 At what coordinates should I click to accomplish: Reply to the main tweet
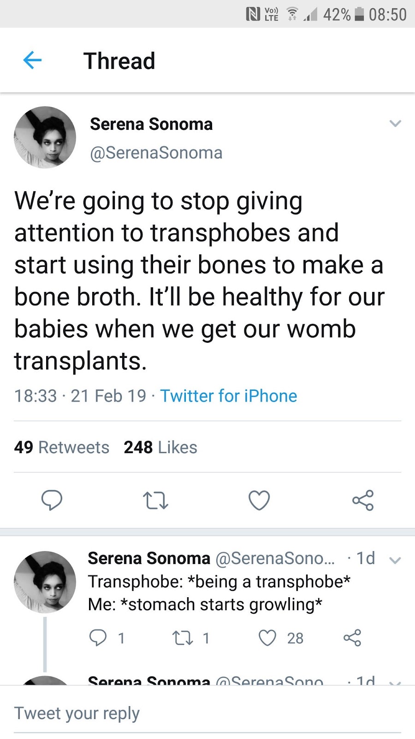point(52,500)
